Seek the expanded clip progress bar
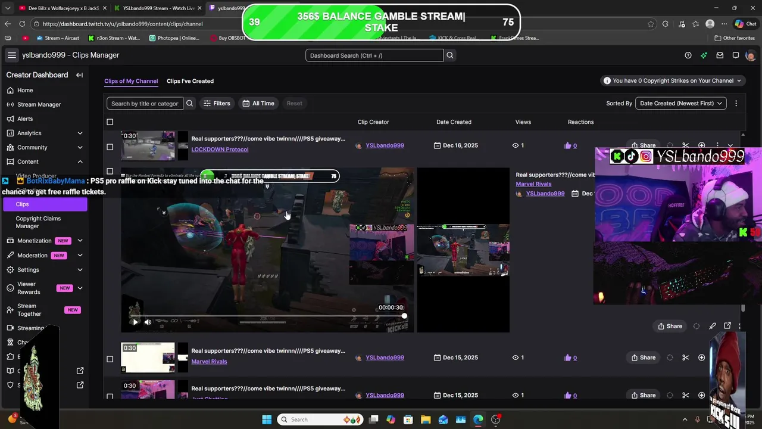The height and width of the screenshot is (429, 762). pos(267,316)
